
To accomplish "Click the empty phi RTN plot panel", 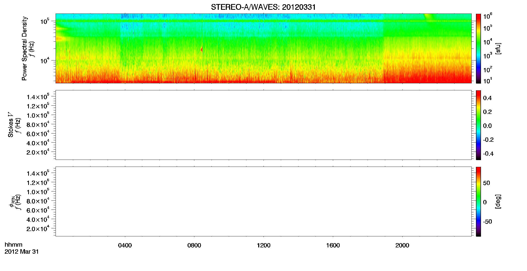I will pyautogui.click(x=263, y=201).
